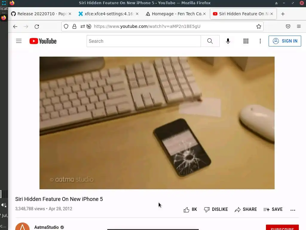Open a new browser tab
306x230 pixels.
[x=283, y=14]
